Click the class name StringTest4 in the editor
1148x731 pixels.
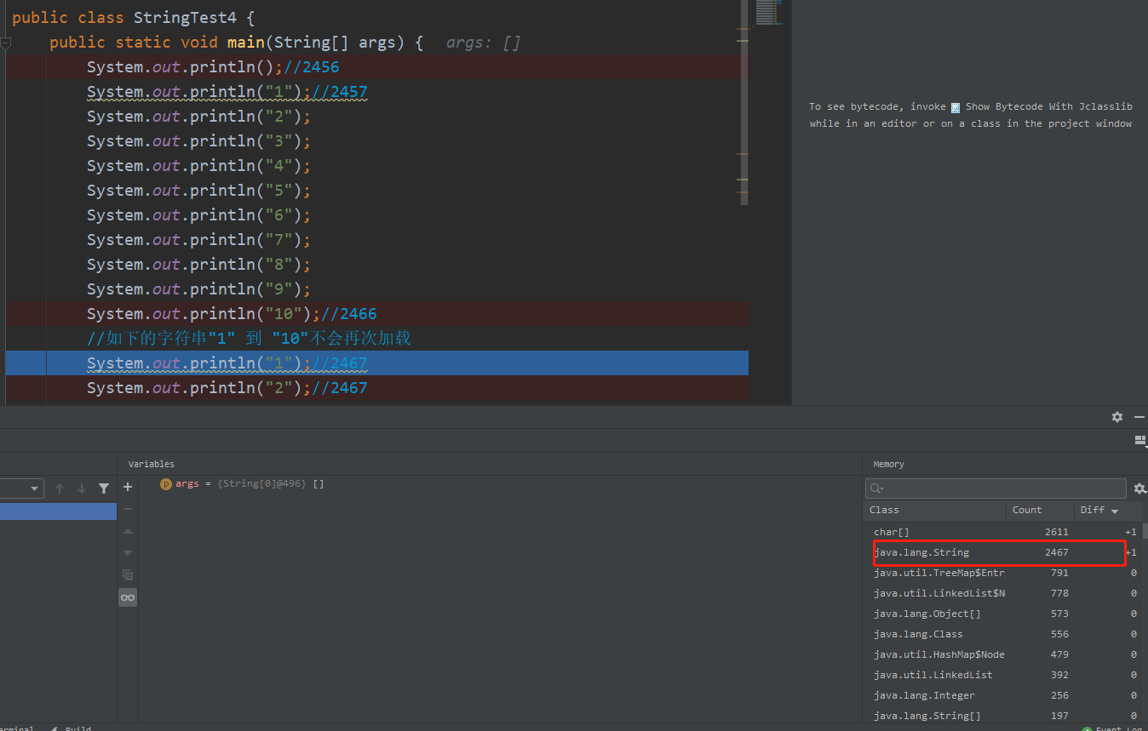(x=185, y=17)
